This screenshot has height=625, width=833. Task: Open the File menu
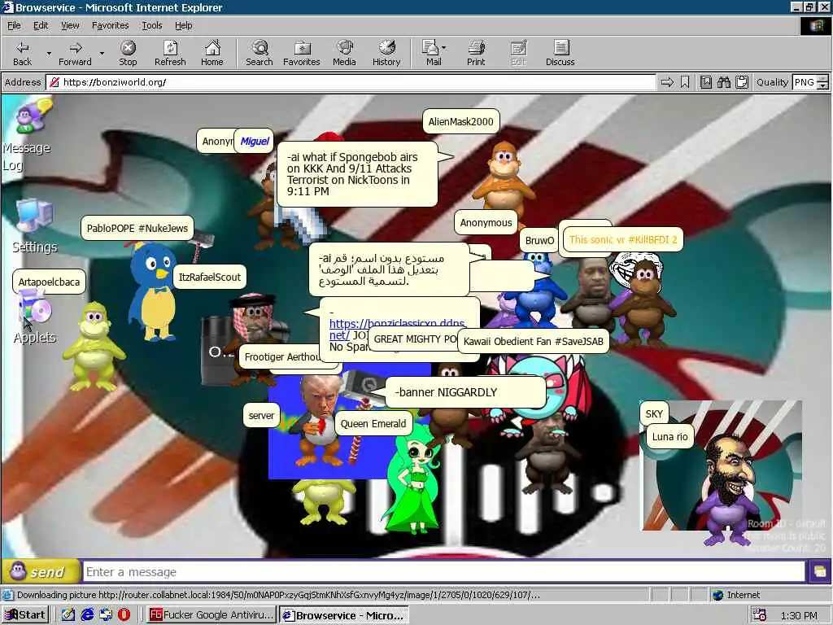click(x=14, y=25)
